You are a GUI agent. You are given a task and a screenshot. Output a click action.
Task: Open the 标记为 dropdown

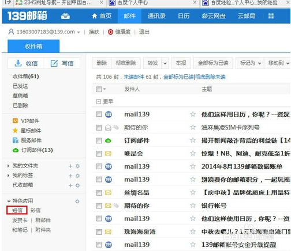(250, 63)
